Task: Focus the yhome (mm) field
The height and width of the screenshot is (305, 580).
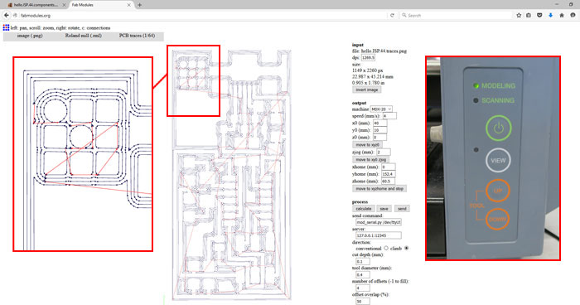Action: (x=389, y=174)
